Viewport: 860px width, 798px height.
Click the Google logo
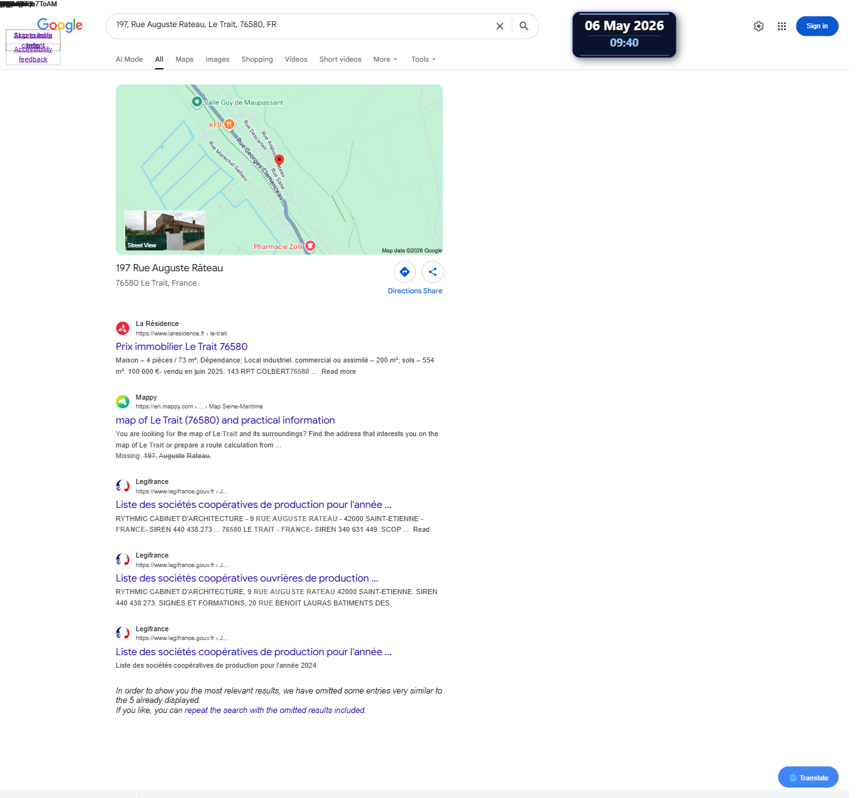60,25
